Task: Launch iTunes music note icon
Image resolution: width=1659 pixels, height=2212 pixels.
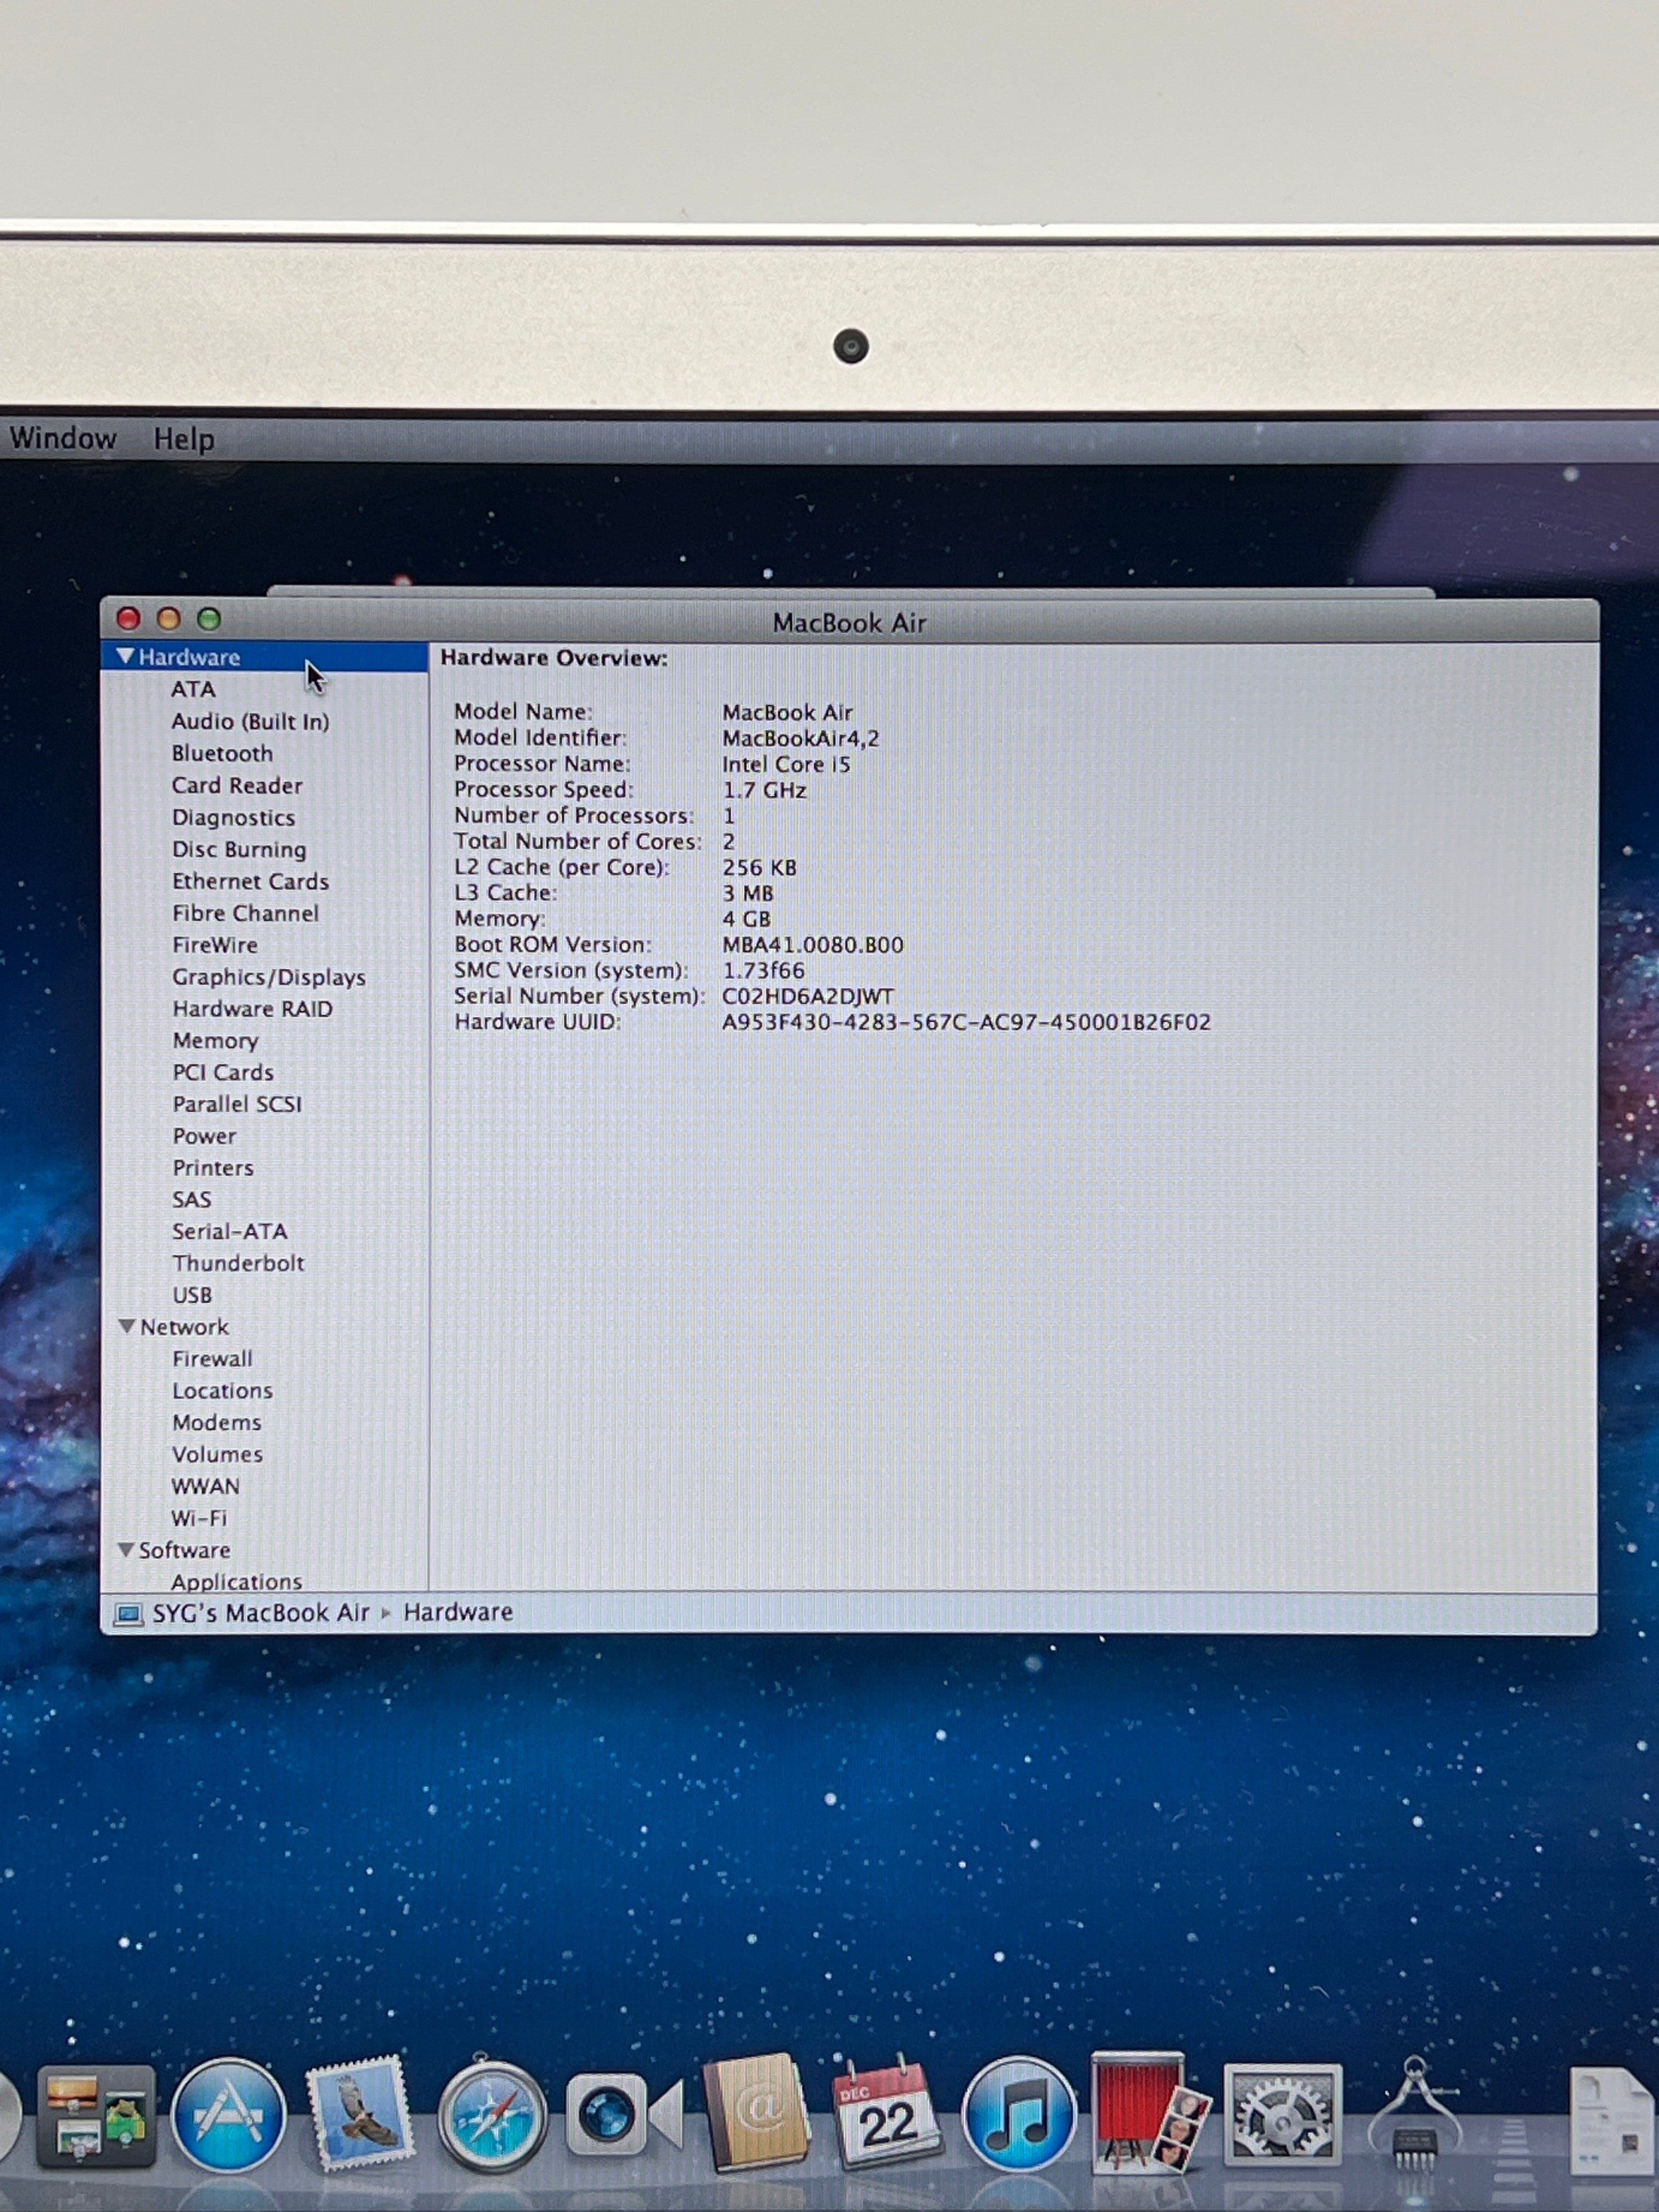Action: click(x=1018, y=2114)
